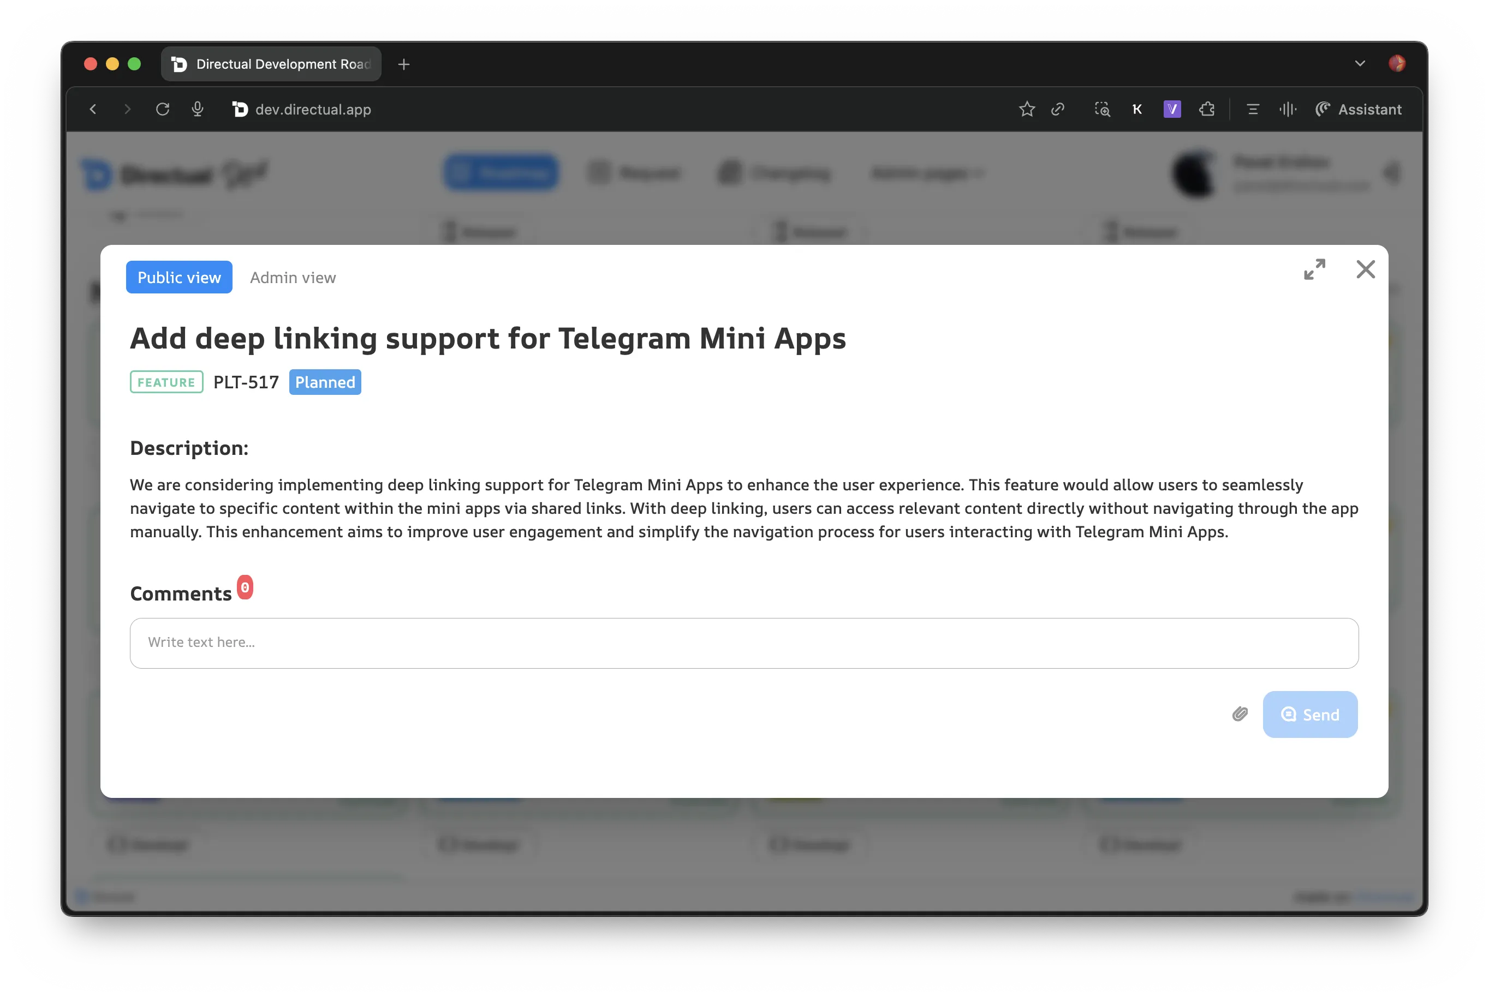
Task: Go forward in browser history
Action: [127, 110]
